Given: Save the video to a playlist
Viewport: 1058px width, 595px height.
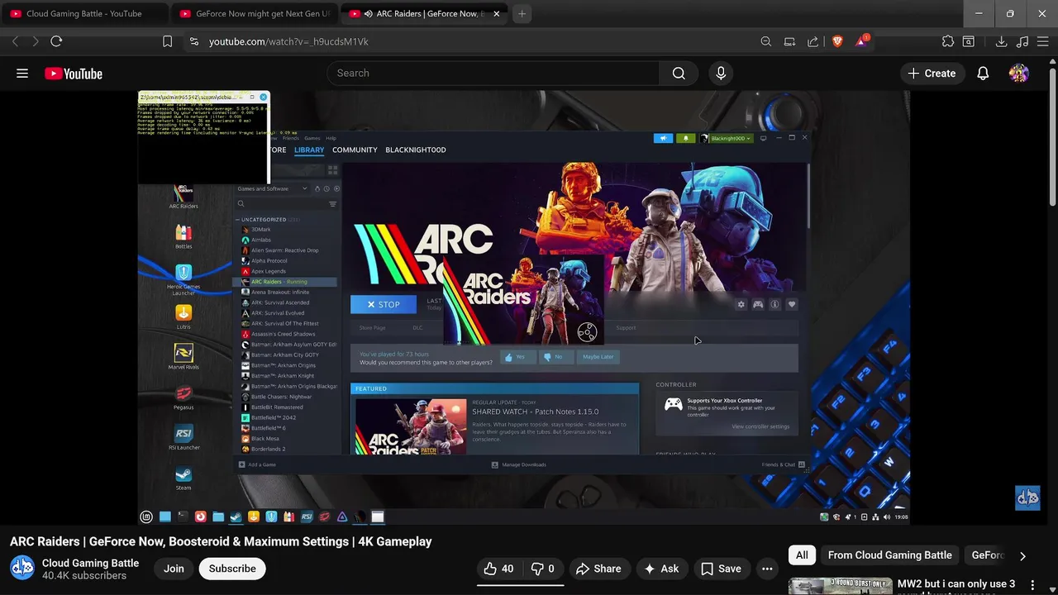Looking at the screenshot, I should pos(721,569).
